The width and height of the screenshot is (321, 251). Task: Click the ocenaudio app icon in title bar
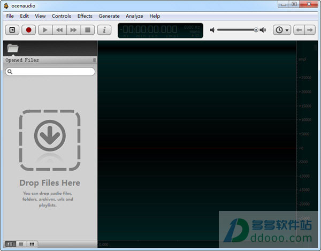click(x=6, y=5)
